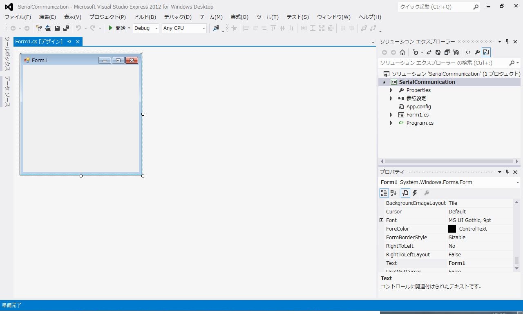The image size is (523, 314).
Task: Open the ツール(T) menu
Action: (267, 17)
